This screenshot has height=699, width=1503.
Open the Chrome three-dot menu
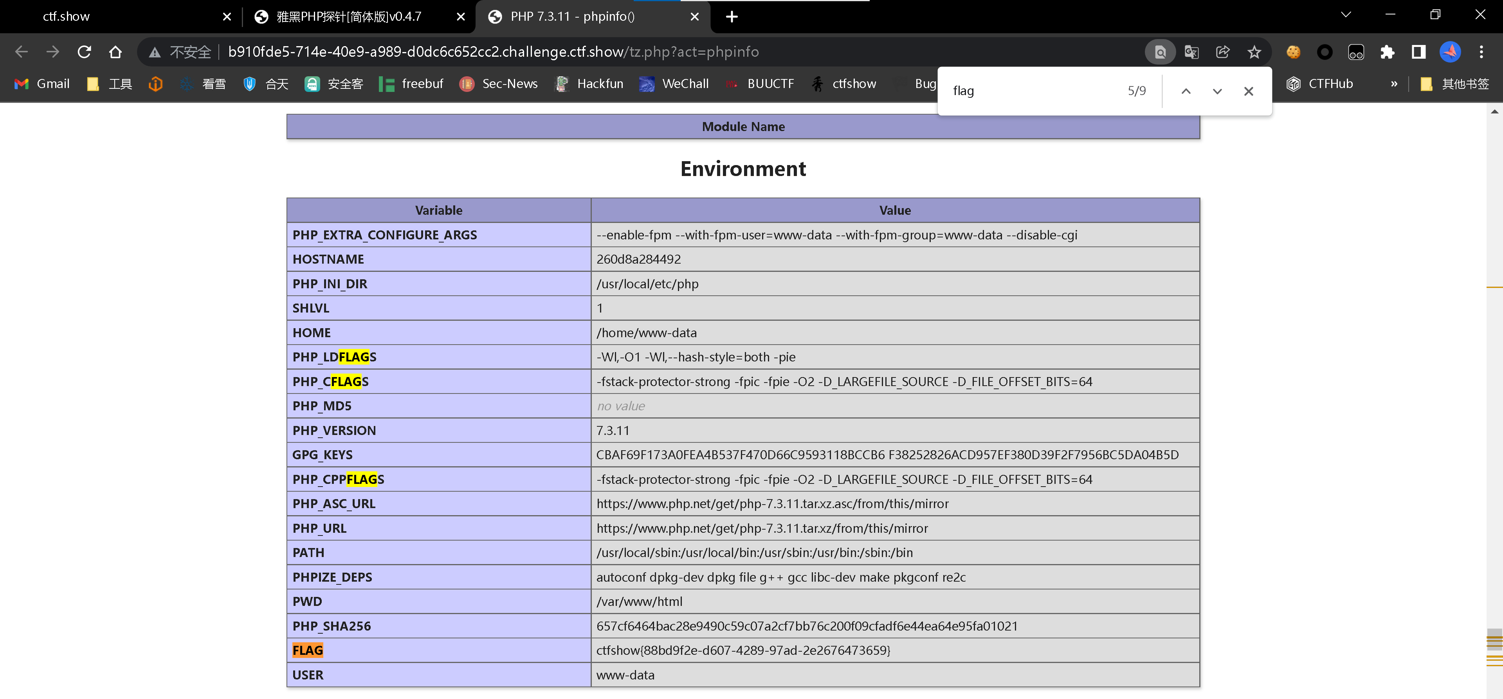[x=1481, y=52]
